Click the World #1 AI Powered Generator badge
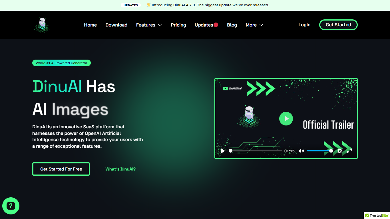The height and width of the screenshot is (219, 390). pyautogui.click(x=61, y=63)
